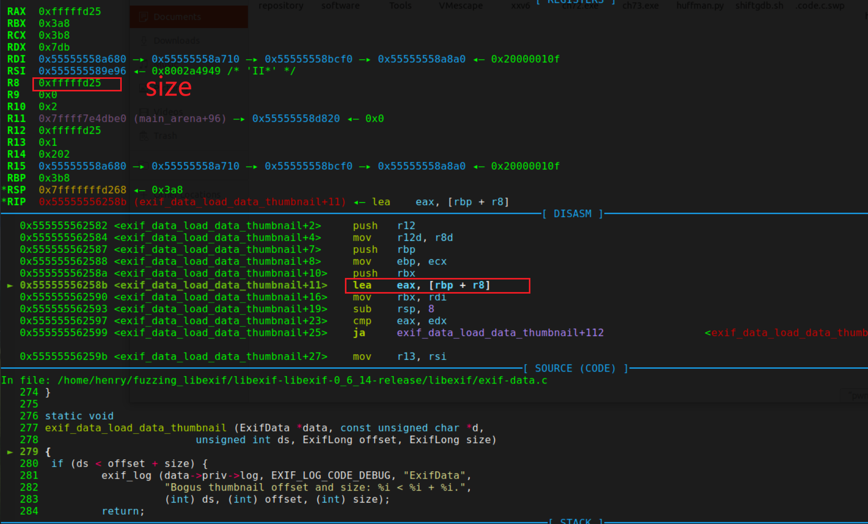Open the .code.c.swp desktop file

[x=819, y=6]
